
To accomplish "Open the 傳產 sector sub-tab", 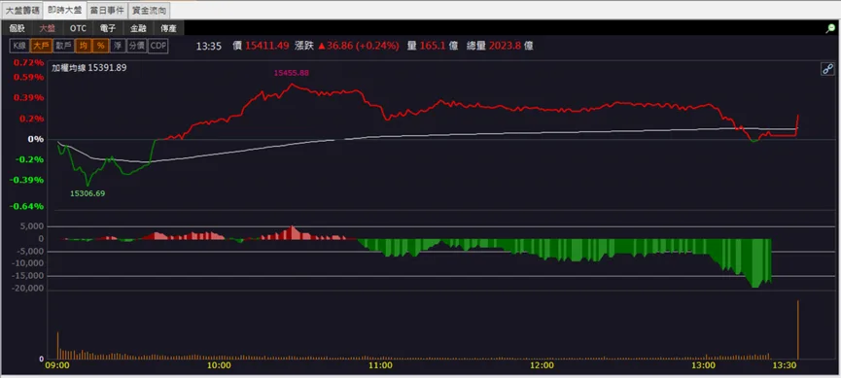I will [168, 28].
